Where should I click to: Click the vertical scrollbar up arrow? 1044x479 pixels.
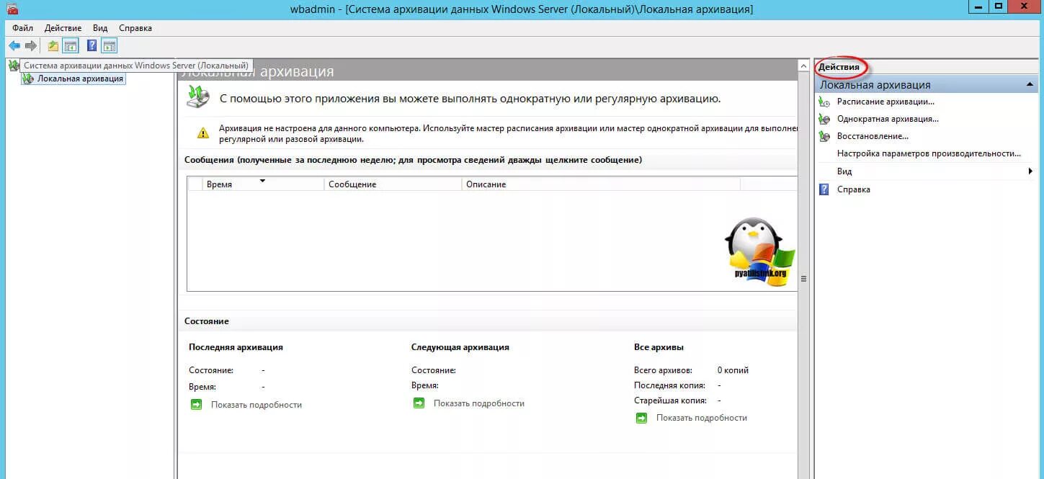point(804,66)
